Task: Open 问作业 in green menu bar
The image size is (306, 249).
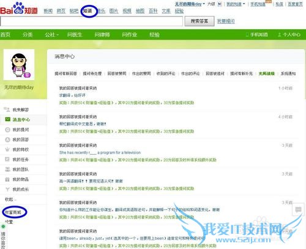Action: tap(130, 35)
